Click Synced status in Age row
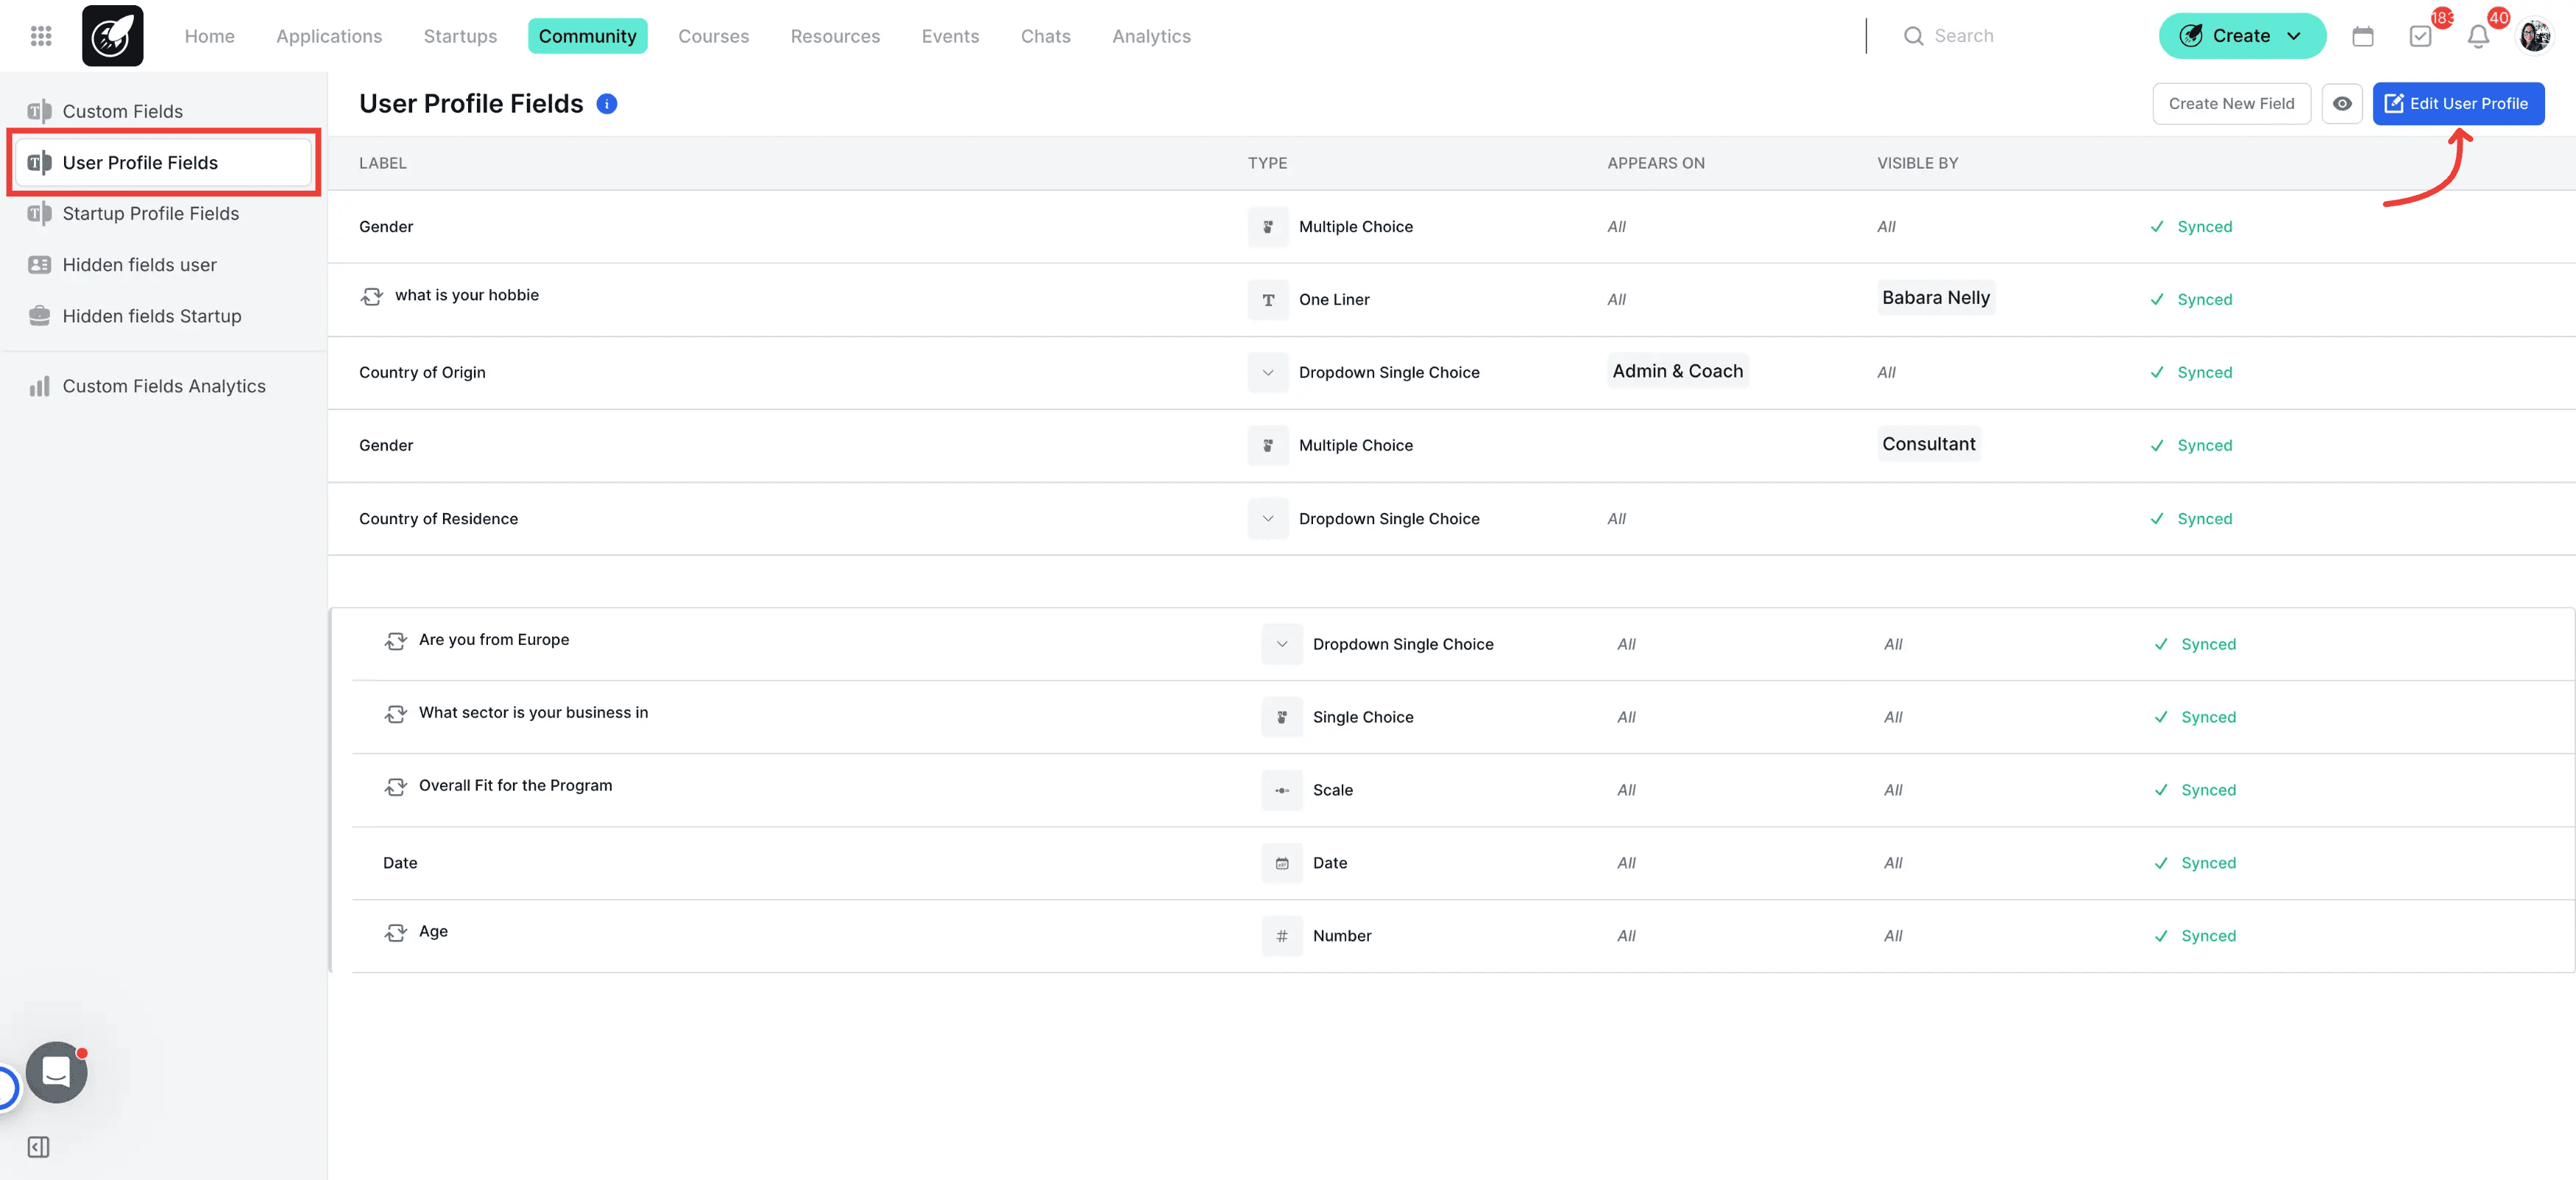2576x1180 pixels. click(2195, 936)
